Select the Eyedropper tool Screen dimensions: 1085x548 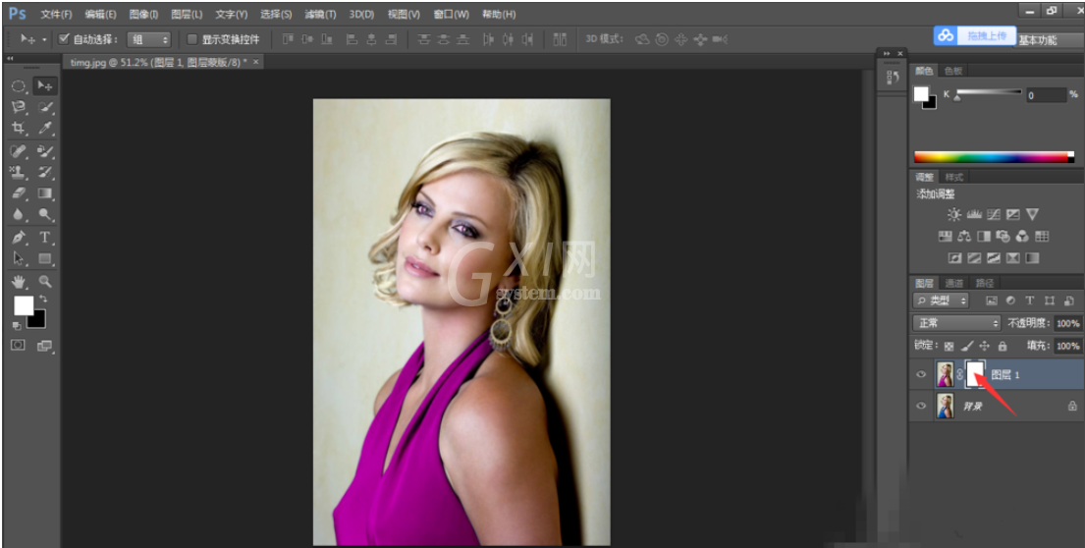(45, 128)
